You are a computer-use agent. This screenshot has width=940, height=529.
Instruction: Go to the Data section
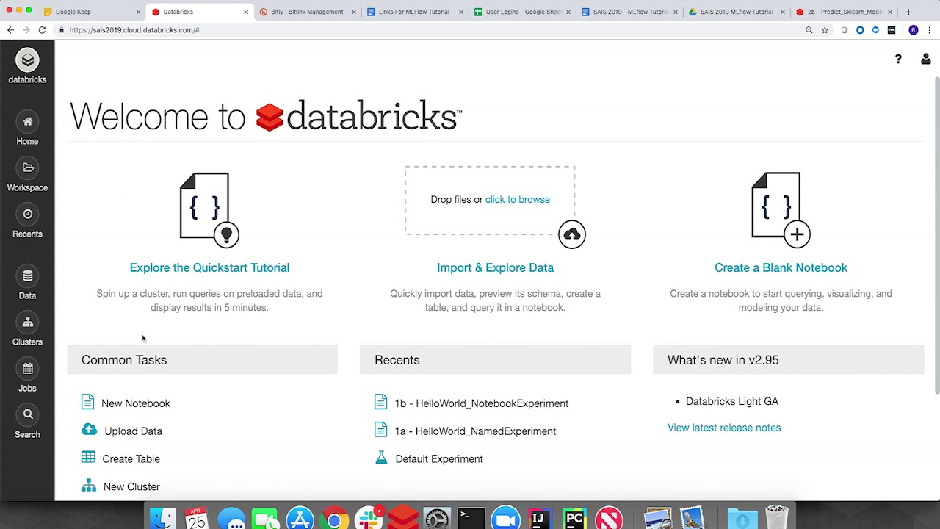(x=27, y=284)
